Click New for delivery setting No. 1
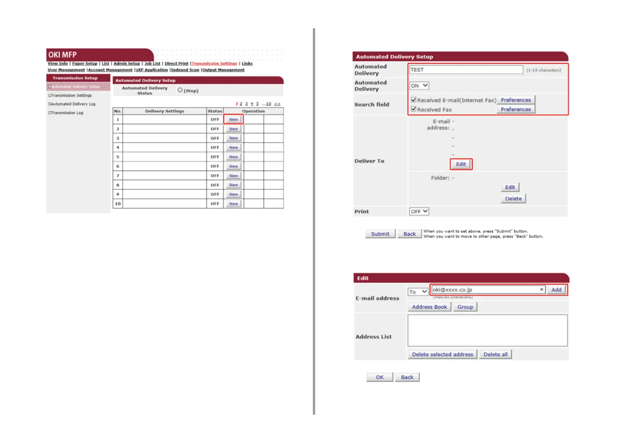 (x=233, y=119)
